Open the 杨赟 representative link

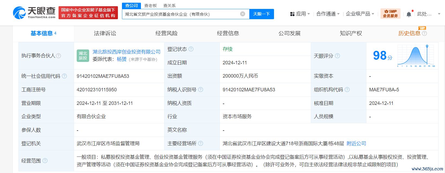coord(122,59)
